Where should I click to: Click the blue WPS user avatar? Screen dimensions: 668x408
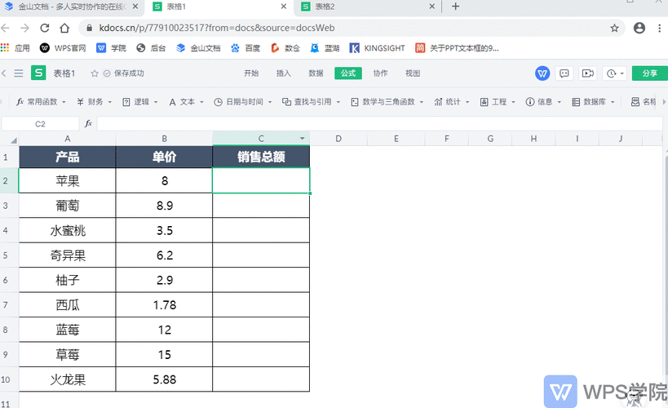[542, 73]
